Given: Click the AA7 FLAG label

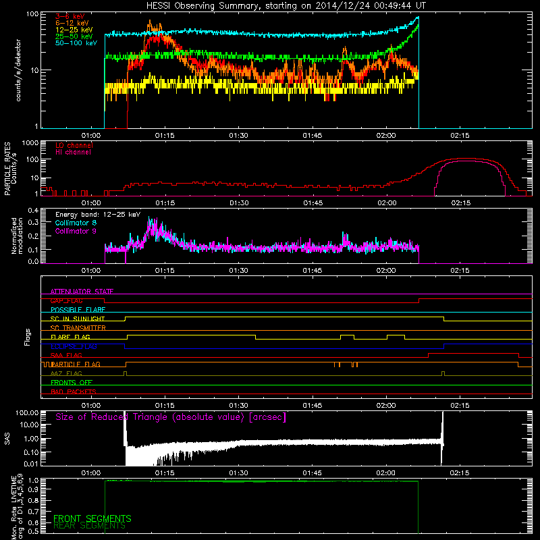Looking at the screenshot, I should pos(66,373).
